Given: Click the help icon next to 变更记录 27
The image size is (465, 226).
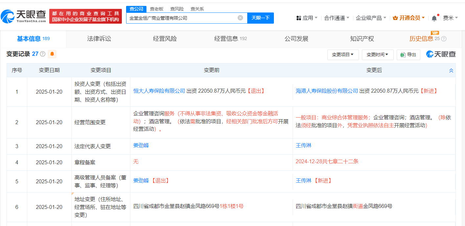Looking at the screenshot, I should pos(43,54).
